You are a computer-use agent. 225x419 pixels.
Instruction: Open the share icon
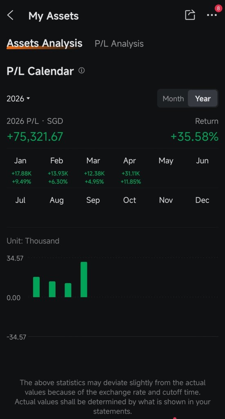pyautogui.click(x=190, y=15)
